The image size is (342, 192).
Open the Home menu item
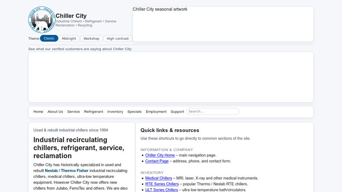coord(38,112)
